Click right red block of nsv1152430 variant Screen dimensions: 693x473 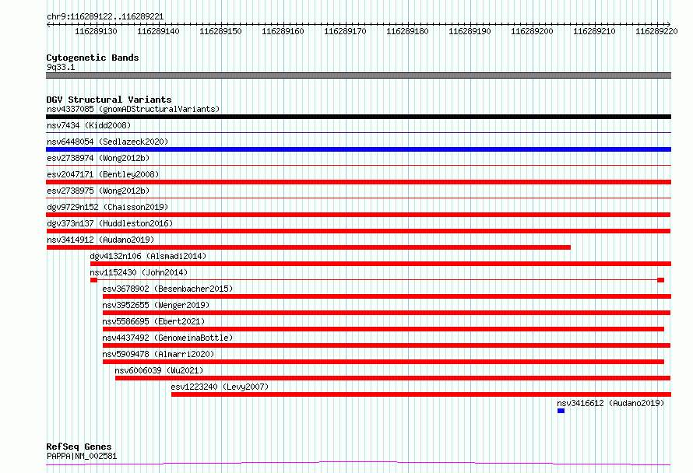pos(661,280)
